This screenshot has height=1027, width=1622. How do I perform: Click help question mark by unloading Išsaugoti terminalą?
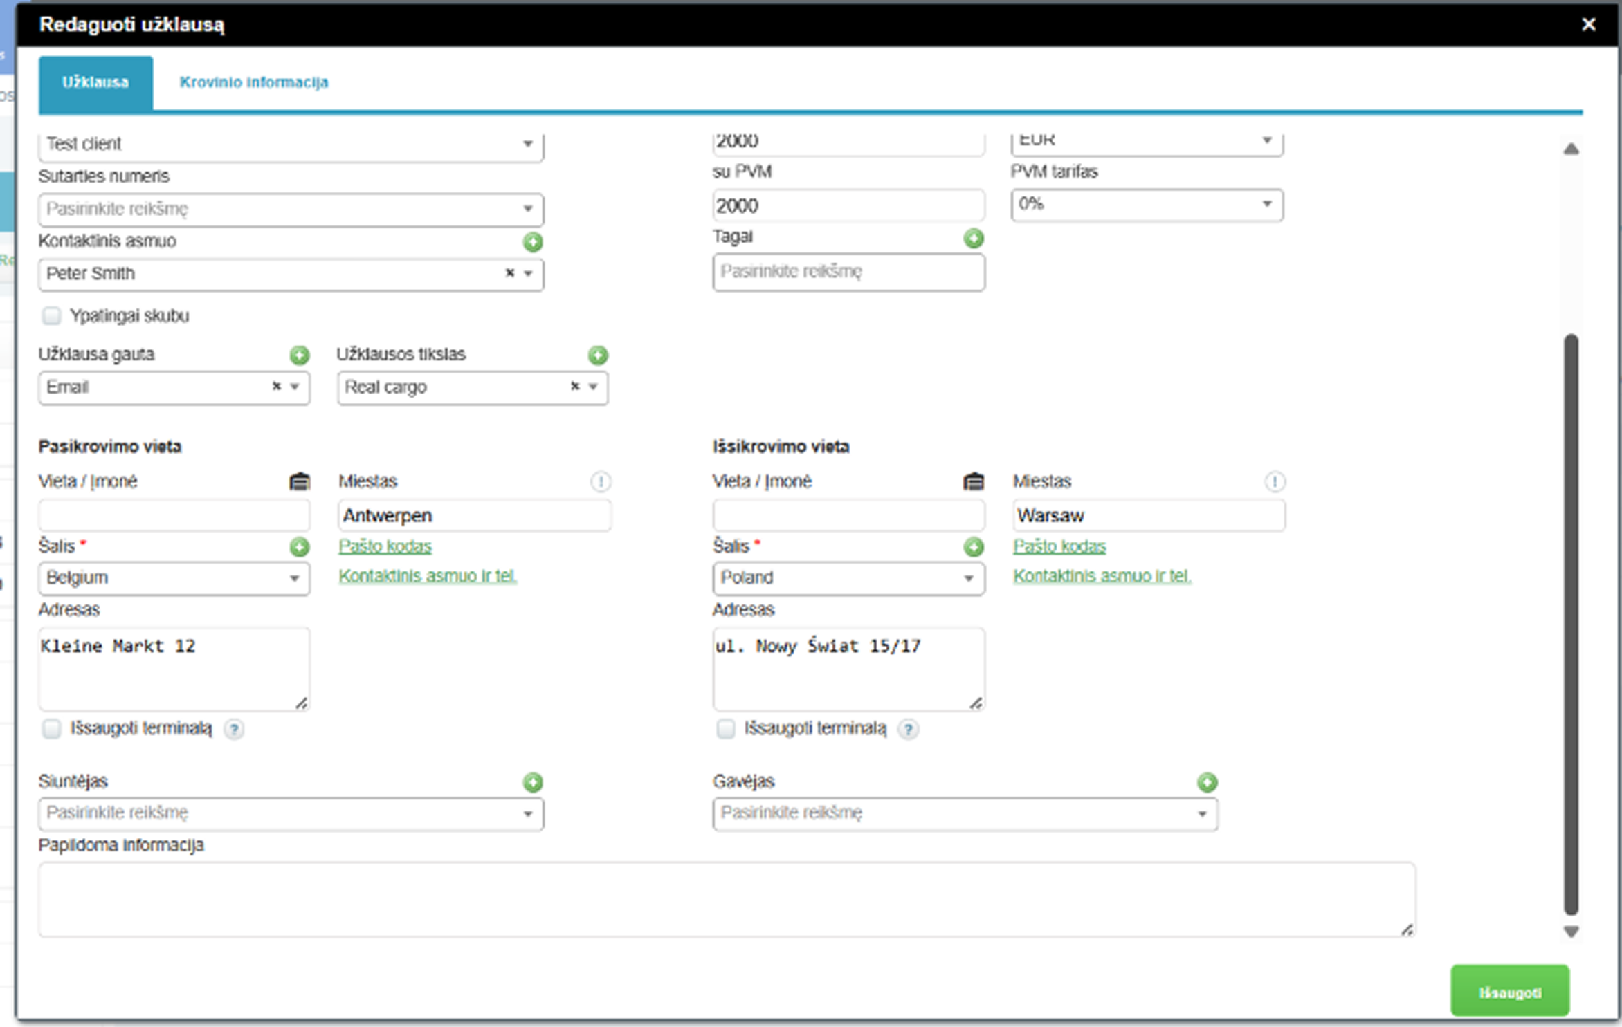click(908, 729)
